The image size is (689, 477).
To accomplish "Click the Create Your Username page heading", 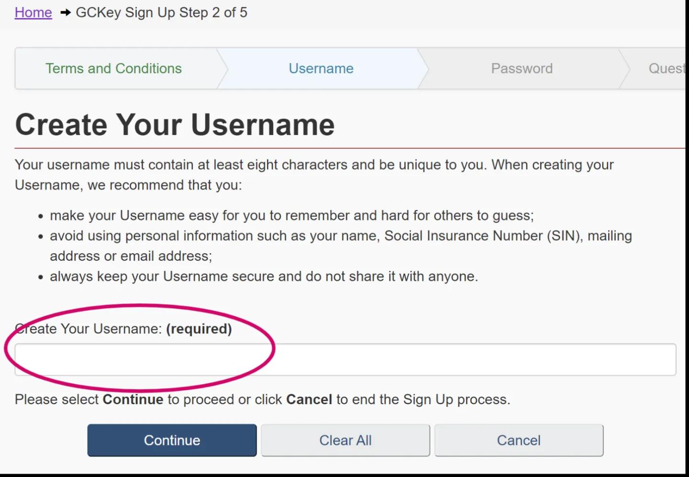I will point(175,125).
